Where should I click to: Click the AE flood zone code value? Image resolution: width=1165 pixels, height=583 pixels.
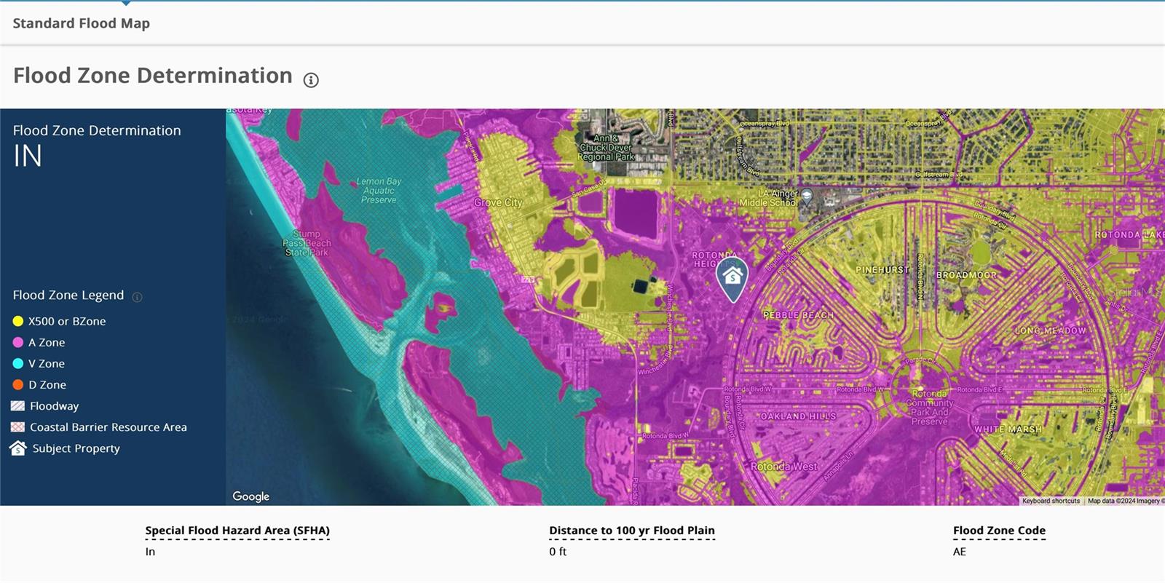tap(960, 552)
